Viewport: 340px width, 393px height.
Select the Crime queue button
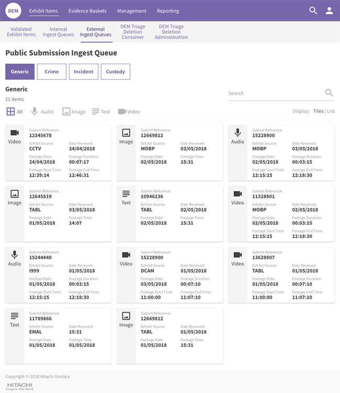pos(52,72)
